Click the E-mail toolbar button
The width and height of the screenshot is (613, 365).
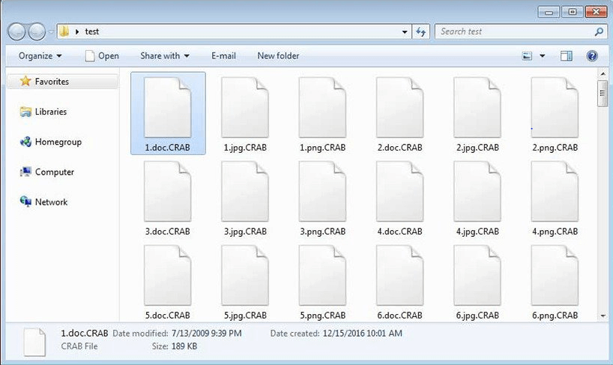point(223,56)
